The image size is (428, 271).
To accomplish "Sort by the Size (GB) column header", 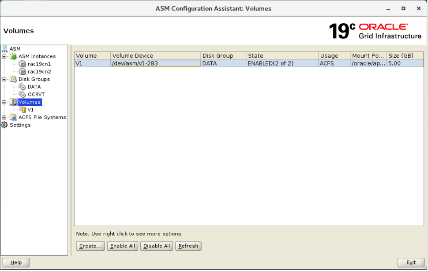I will (x=405, y=56).
